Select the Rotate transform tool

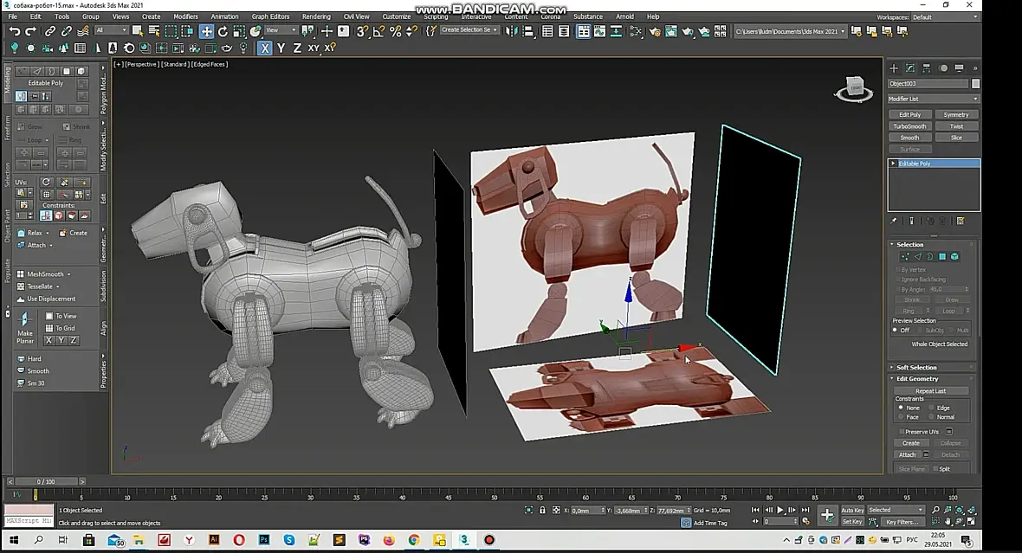click(x=223, y=31)
